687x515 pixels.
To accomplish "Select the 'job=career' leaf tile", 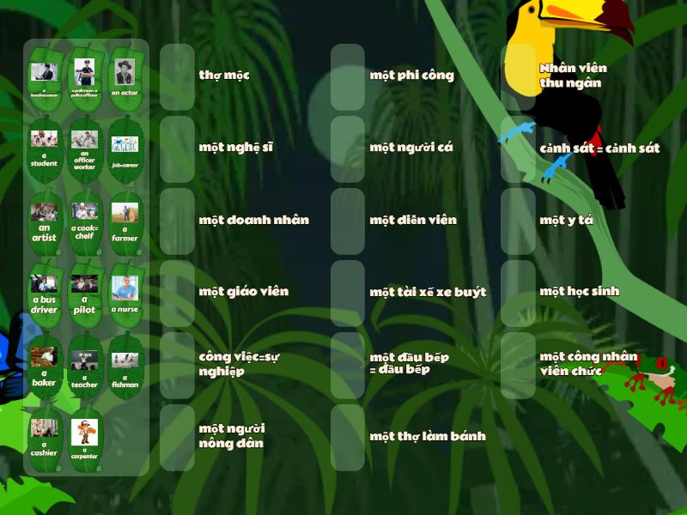I will click(125, 149).
